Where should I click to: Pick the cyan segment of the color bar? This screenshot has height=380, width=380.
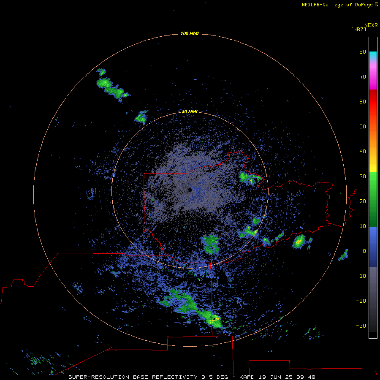click(373, 56)
